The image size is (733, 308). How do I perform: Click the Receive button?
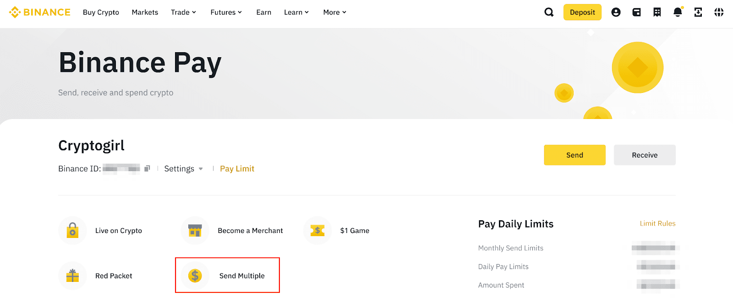click(x=645, y=155)
